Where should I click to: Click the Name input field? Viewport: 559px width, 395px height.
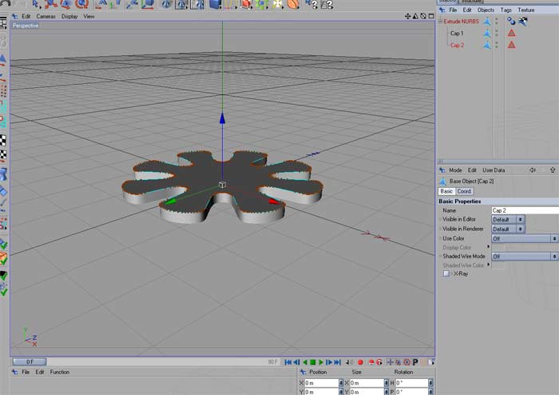pyautogui.click(x=525, y=209)
